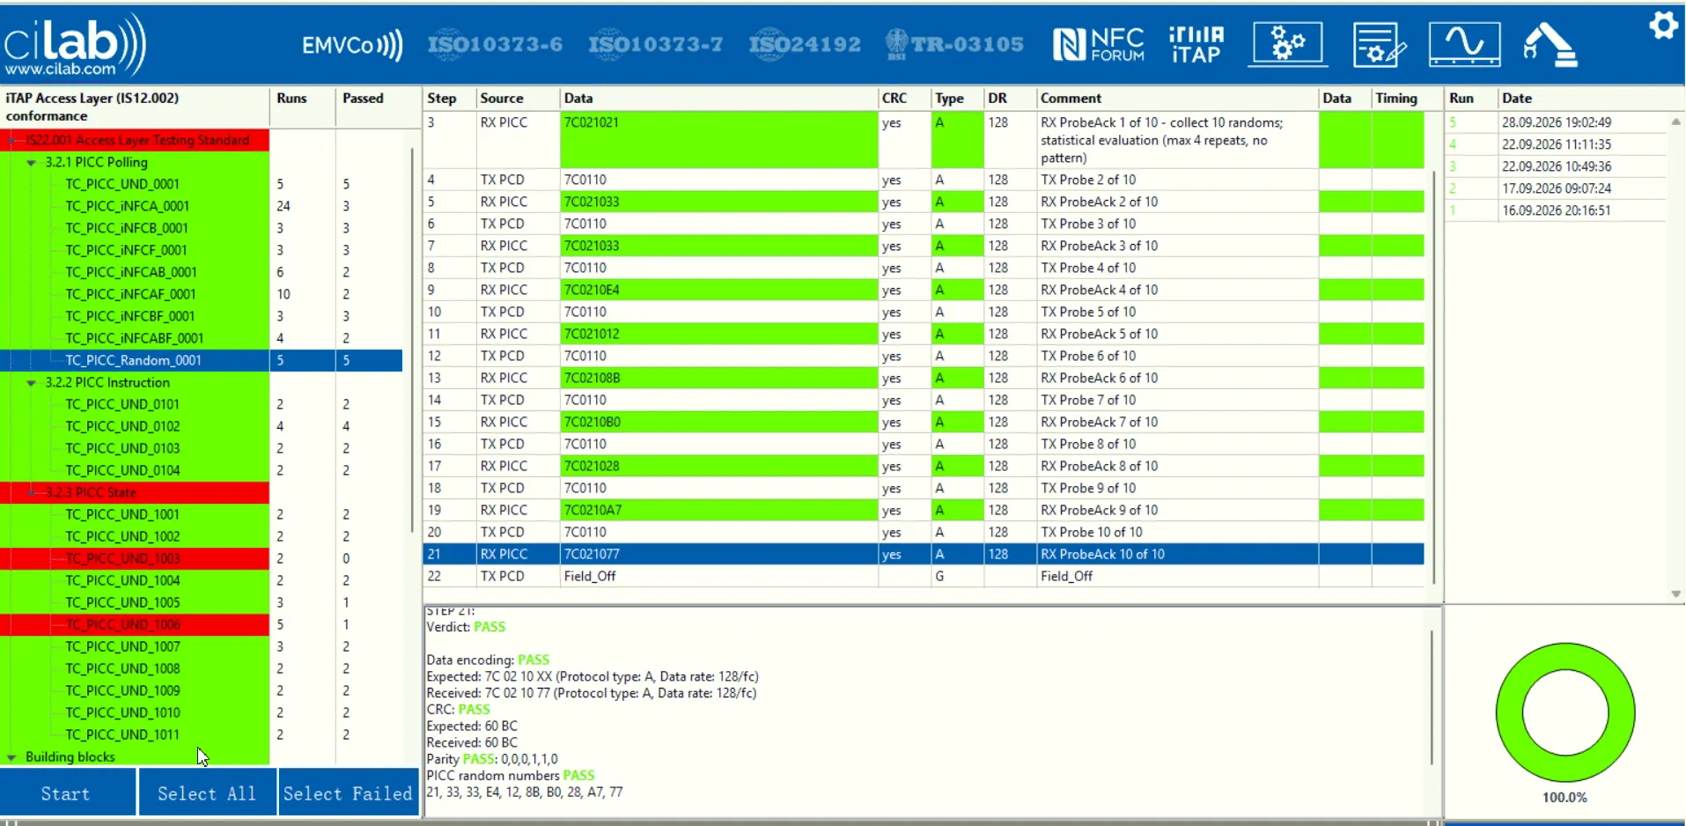
Task: Select test case TC_PICC_UND_0001
Action: 122,184
